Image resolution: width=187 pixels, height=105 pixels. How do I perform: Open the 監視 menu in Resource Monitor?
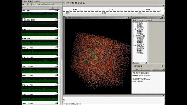tap(30, 1)
